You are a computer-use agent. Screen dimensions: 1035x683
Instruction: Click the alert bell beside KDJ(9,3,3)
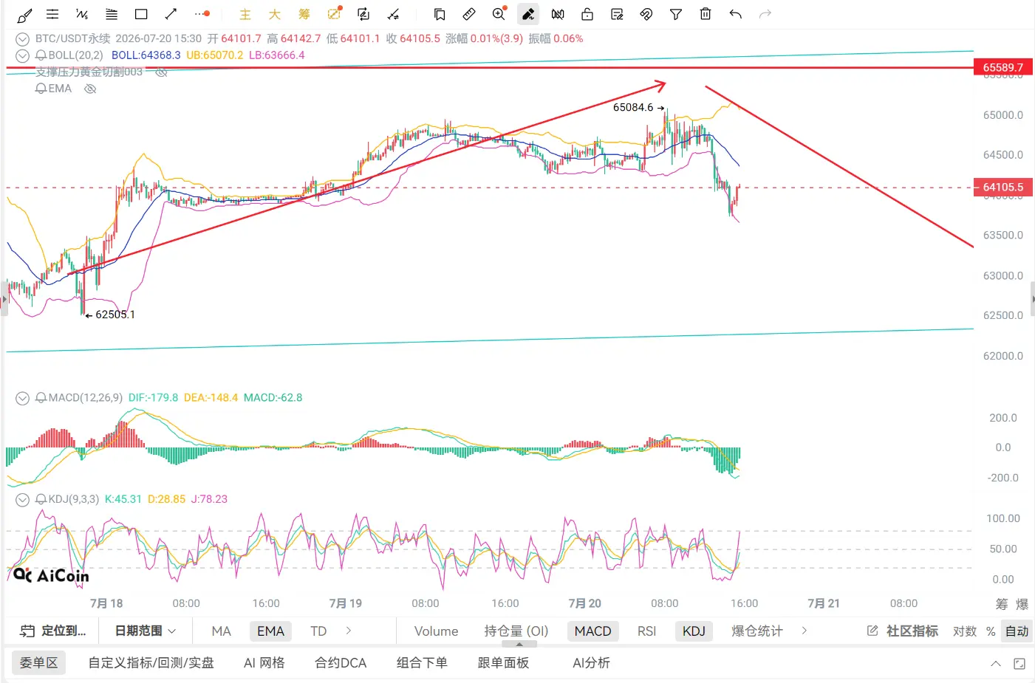41,500
